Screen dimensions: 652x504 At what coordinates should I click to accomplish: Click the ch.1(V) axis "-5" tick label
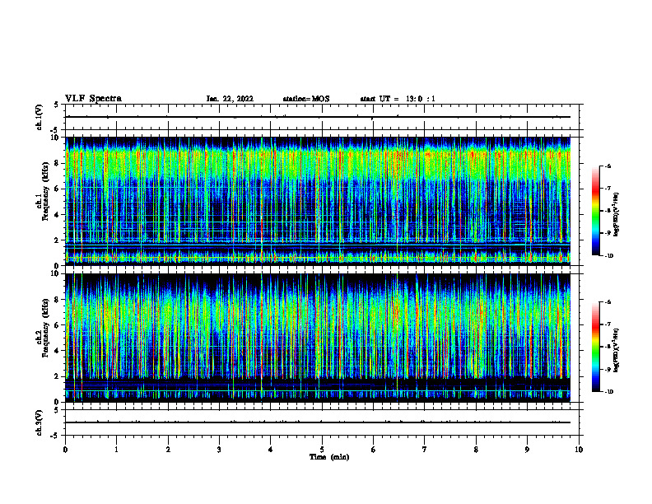click(55, 130)
